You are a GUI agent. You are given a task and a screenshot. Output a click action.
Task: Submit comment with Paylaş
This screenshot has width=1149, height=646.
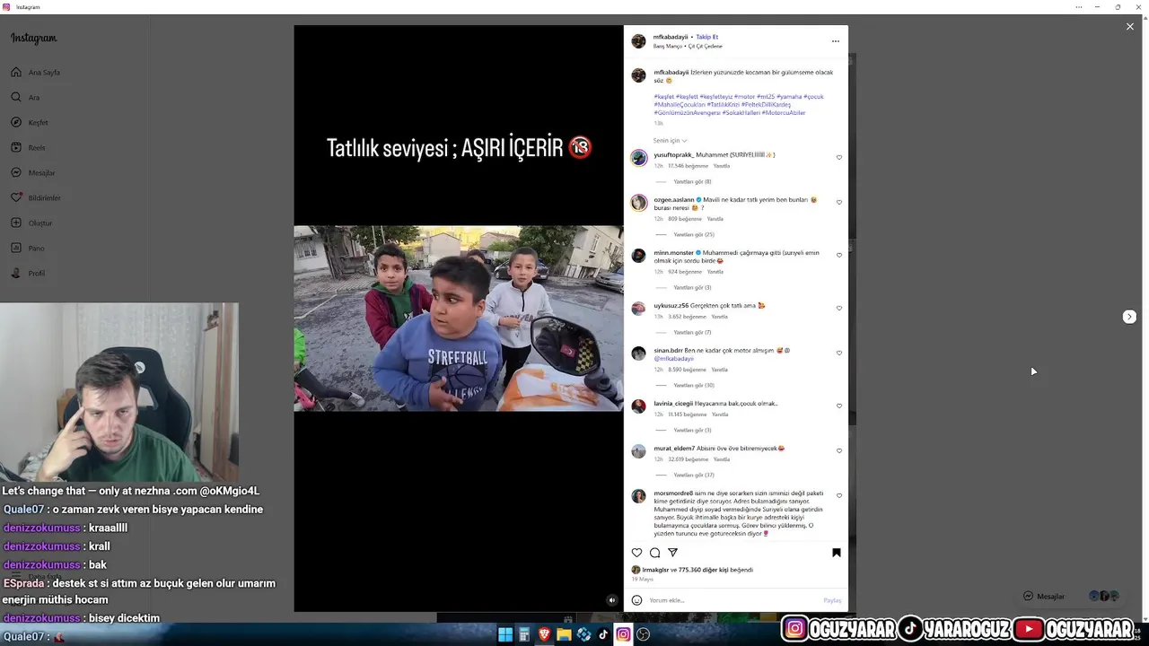point(832,600)
